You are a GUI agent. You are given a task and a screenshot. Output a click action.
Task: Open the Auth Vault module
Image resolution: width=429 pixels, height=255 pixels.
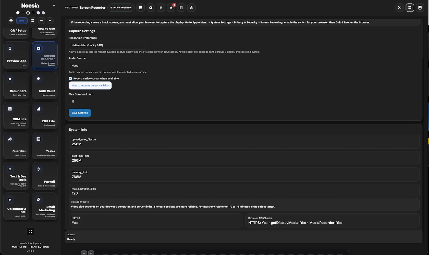[45, 85]
